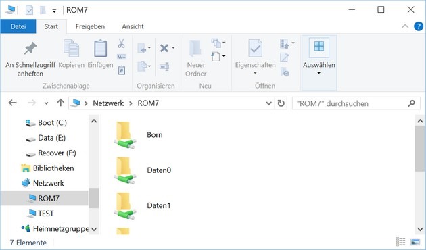The image size is (426, 250).
Task: Click the ROM7 durchsuchen search field
Action: click(x=356, y=103)
